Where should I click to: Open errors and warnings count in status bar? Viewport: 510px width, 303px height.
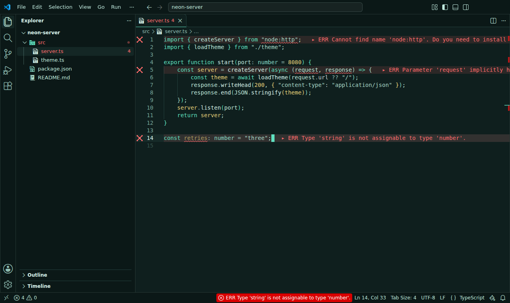click(25, 298)
